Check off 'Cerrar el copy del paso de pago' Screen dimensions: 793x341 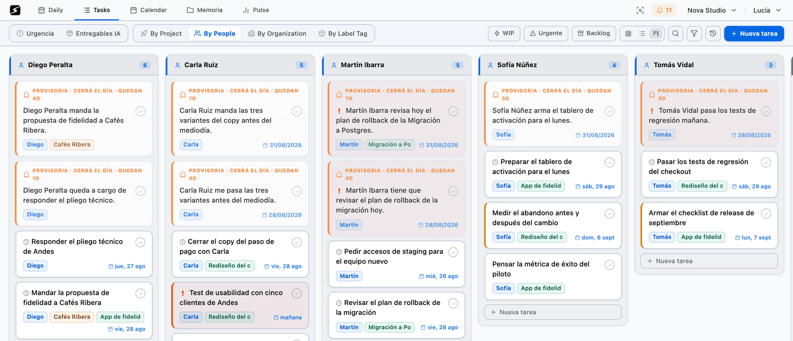pos(297,242)
